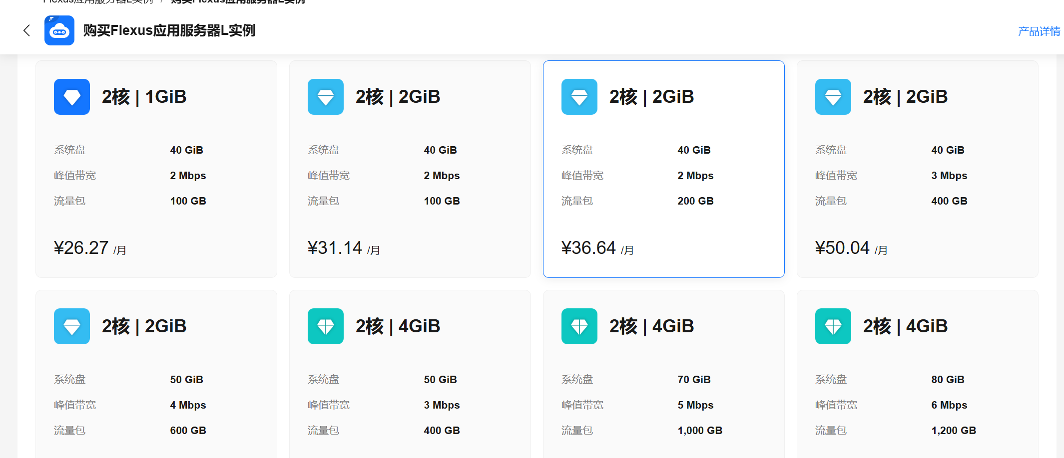
Task: Click the 100 GB value on the ¥26.27 card
Action: (x=188, y=201)
